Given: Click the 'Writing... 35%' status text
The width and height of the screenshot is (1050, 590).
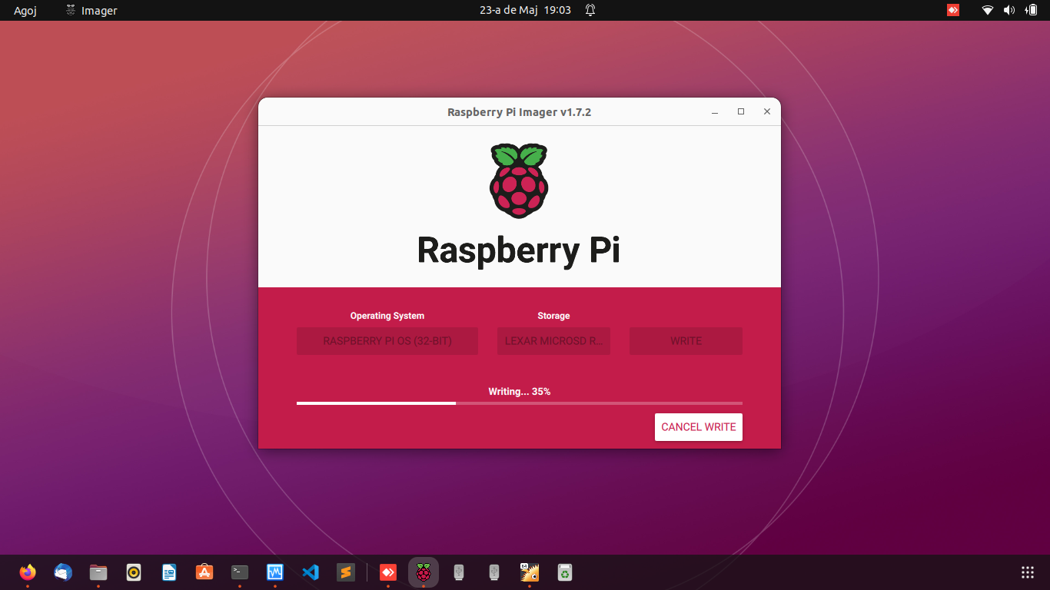Looking at the screenshot, I should click(x=520, y=392).
